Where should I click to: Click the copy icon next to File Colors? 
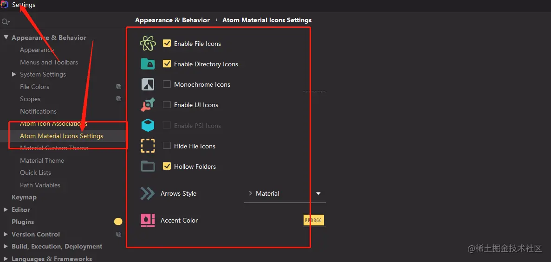point(119,86)
